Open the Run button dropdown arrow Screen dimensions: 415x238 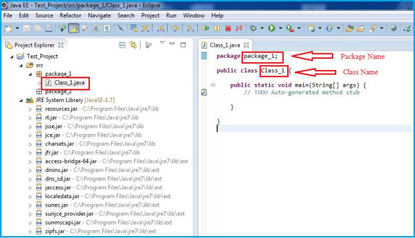coord(280,28)
